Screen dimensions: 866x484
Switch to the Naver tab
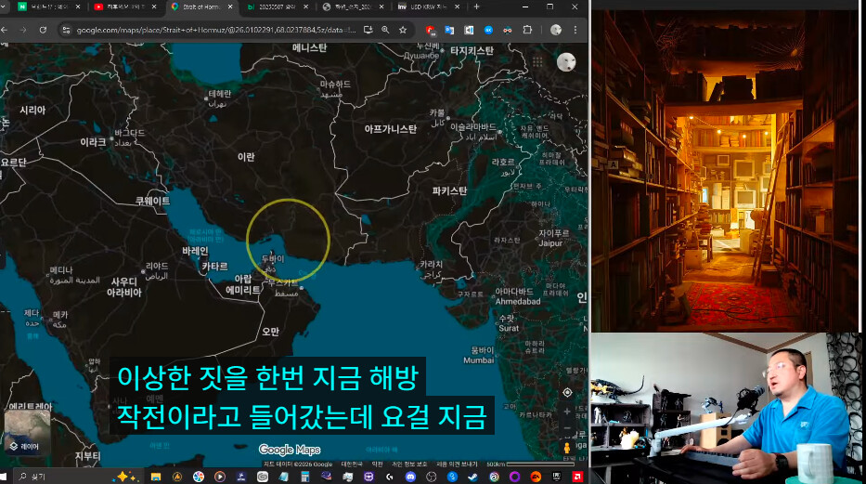[48, 7]
